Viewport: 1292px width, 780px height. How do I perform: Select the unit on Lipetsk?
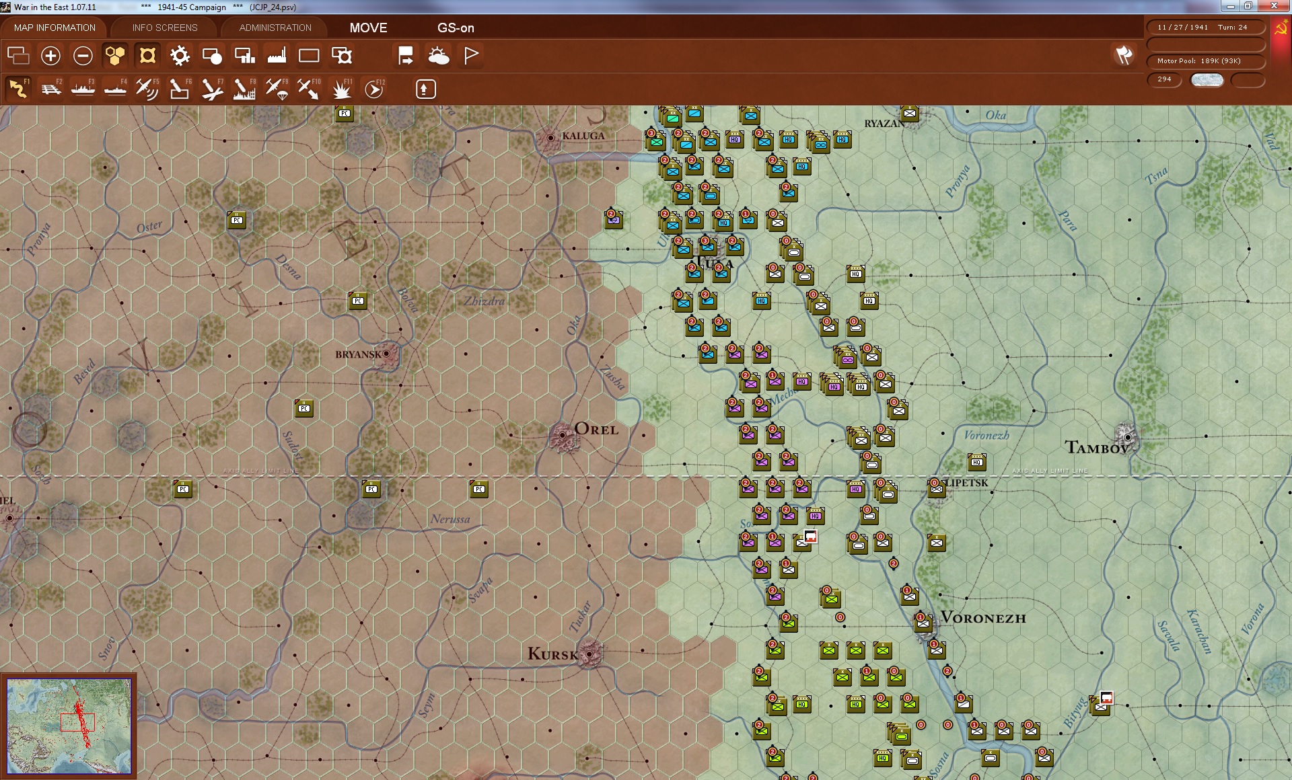click(936, 488)
